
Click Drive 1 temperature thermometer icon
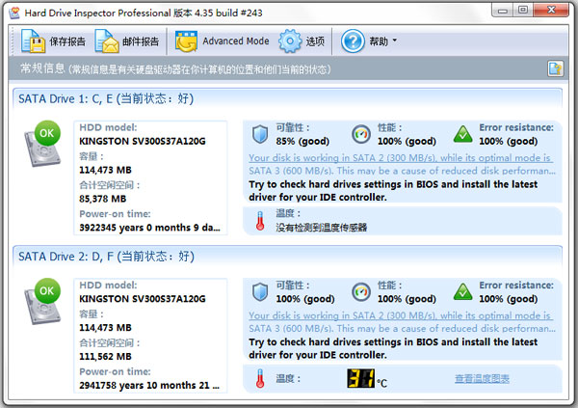[x=259, y=221]
